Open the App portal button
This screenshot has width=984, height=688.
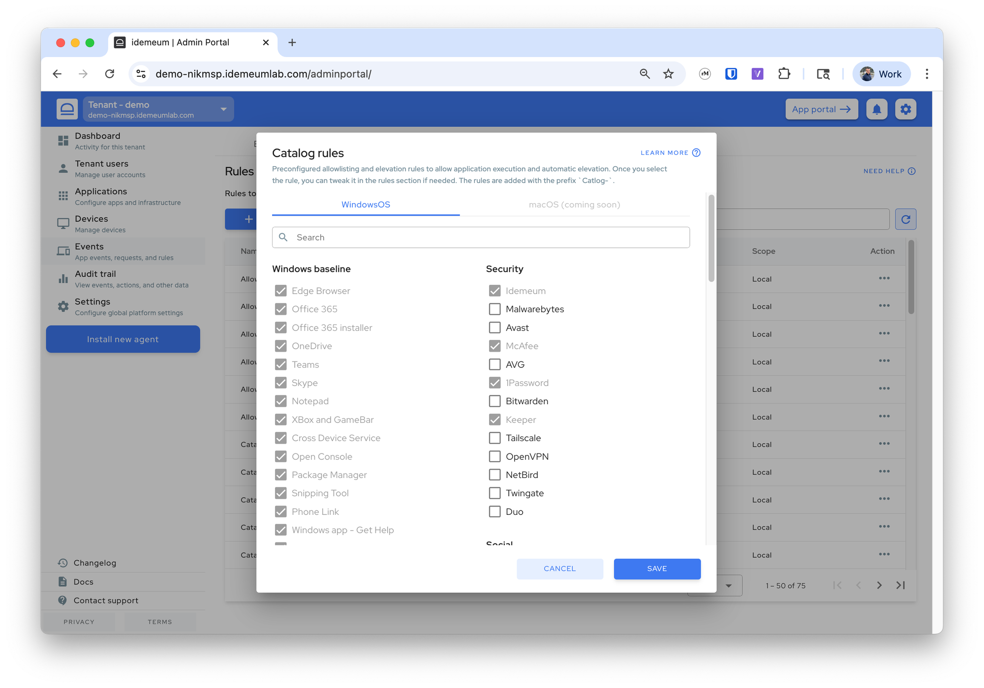click(822, 109)
